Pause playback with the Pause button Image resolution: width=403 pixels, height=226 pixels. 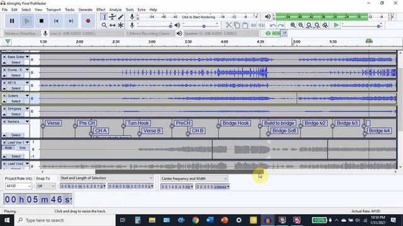[12, 21]
